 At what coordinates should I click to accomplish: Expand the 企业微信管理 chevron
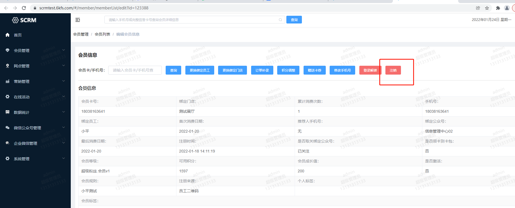[64, 143]
